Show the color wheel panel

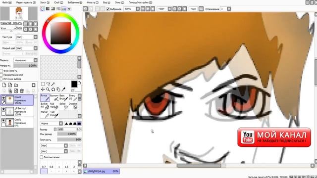[x=43, y=9]
